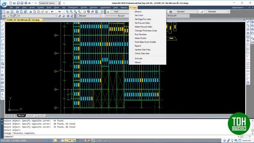
Task: Toggle Polar tracking in status bar
Action: click(59, 141)
